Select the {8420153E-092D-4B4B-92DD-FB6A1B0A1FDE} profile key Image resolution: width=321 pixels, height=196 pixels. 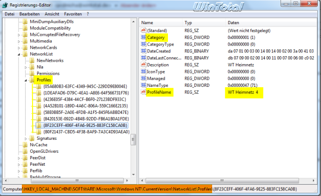point(86,119)
